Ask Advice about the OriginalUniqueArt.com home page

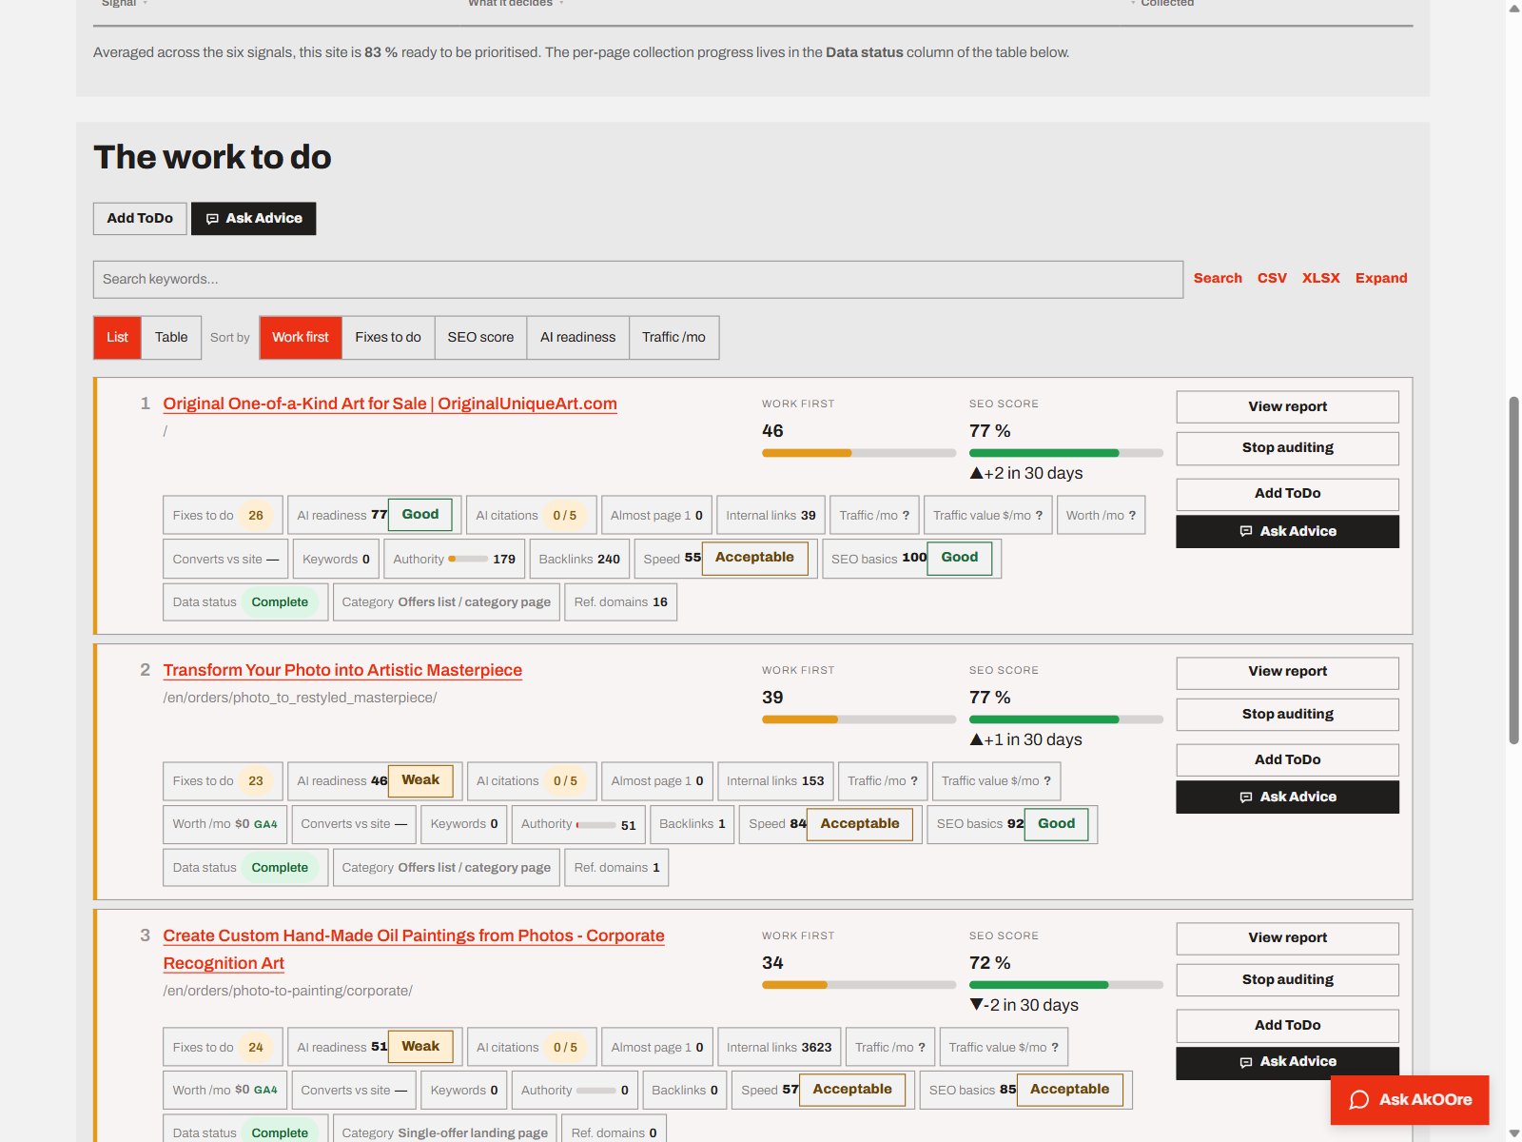pos(1287,531)
